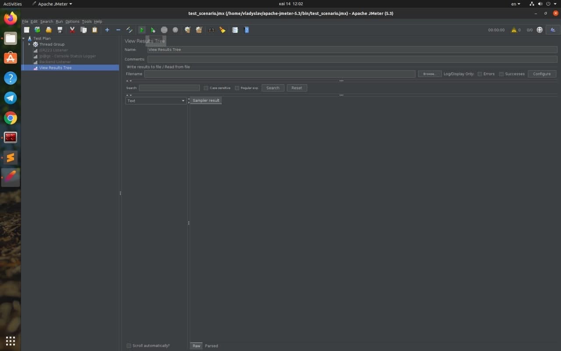Expand all tree nodes with plus icon
Screen dimensions: 561x351
pyautogui.click(x=107, y=30)
